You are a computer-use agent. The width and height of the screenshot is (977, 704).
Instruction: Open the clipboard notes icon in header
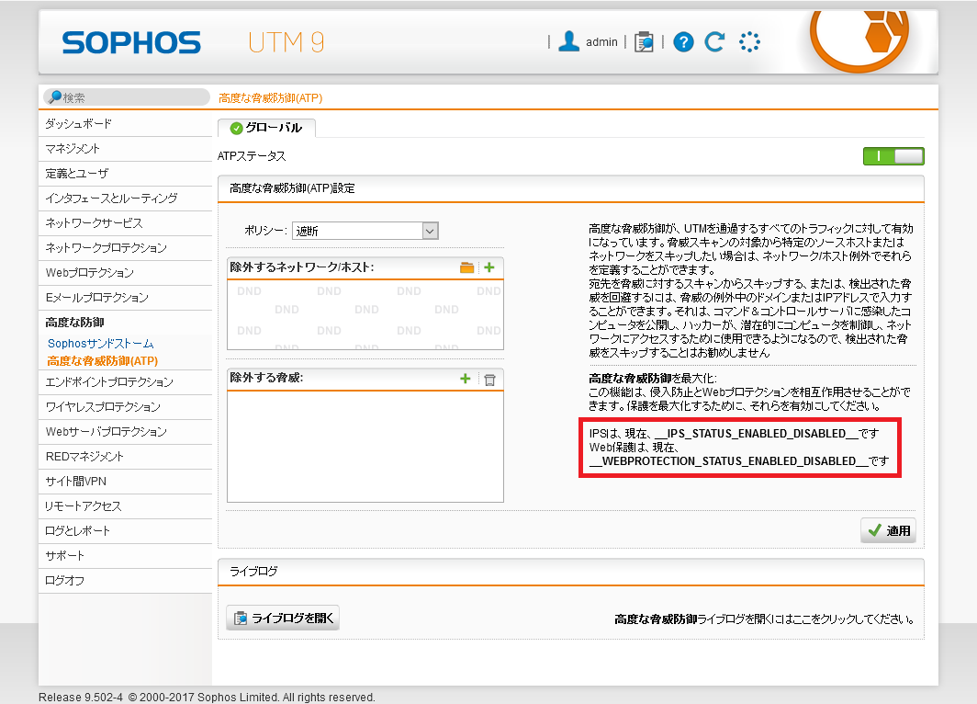(x=644, y=42)
